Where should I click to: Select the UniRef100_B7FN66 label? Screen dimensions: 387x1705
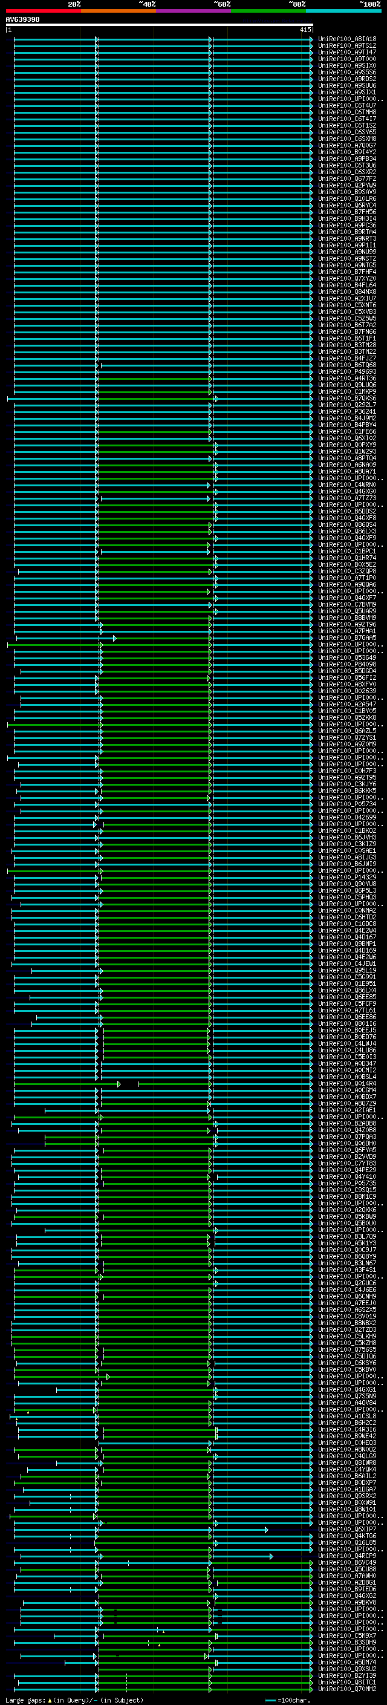click(x=347, y=331)
